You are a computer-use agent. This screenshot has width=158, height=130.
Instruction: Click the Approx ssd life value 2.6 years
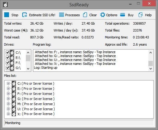[x=140, y=44]
